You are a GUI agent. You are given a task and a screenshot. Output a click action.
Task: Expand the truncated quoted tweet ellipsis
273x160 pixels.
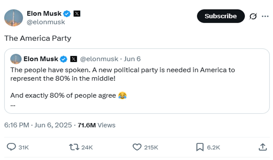(x=13, y=105)
